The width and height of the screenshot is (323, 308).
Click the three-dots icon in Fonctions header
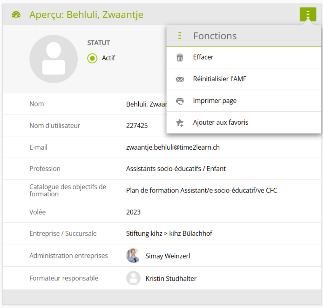(x=180, y=36)
